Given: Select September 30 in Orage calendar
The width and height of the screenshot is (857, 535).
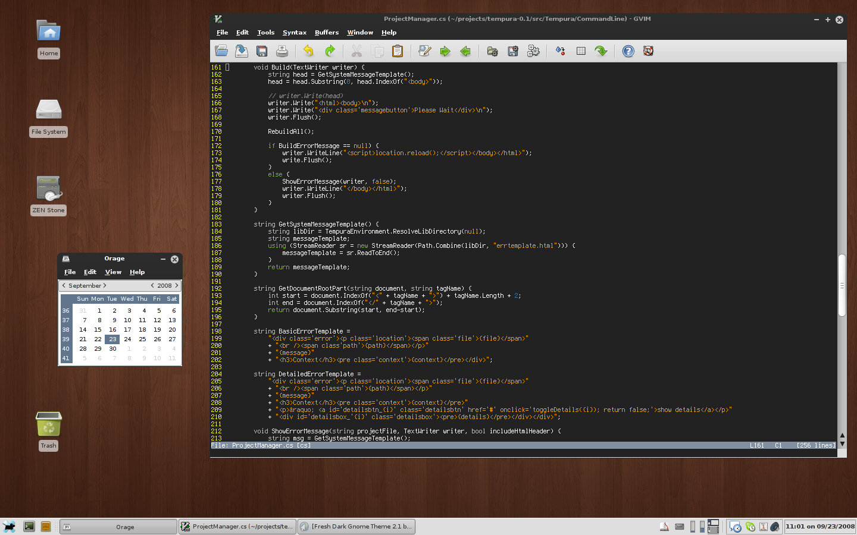Looking at the screenshot, I should tap(112, 349).
